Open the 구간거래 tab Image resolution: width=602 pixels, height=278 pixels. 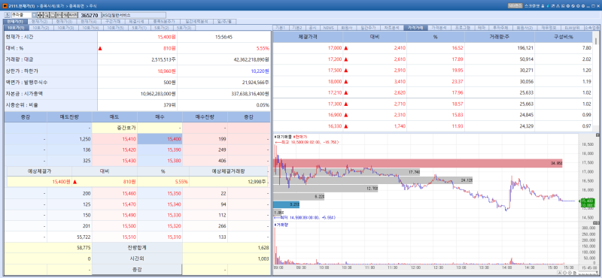[113, 22]
